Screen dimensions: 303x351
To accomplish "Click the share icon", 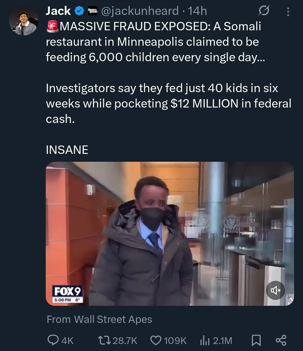I will pos(281,340).
